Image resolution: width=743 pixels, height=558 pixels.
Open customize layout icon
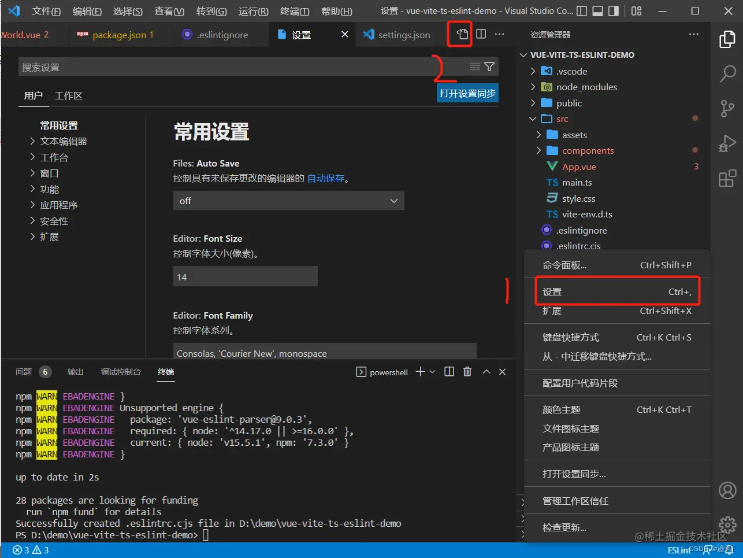(636, 11)
